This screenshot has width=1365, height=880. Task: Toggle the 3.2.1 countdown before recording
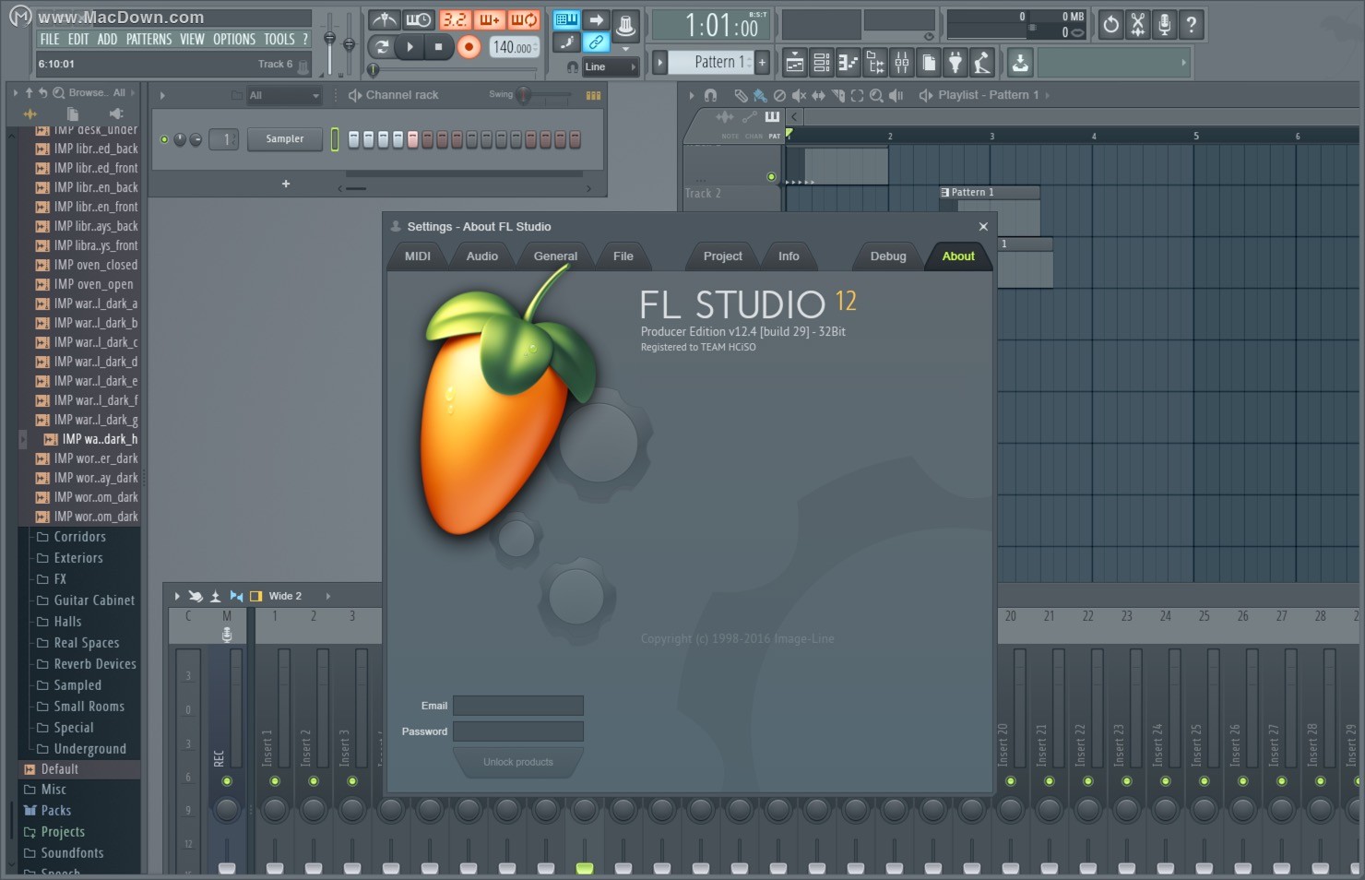(454, 19)
